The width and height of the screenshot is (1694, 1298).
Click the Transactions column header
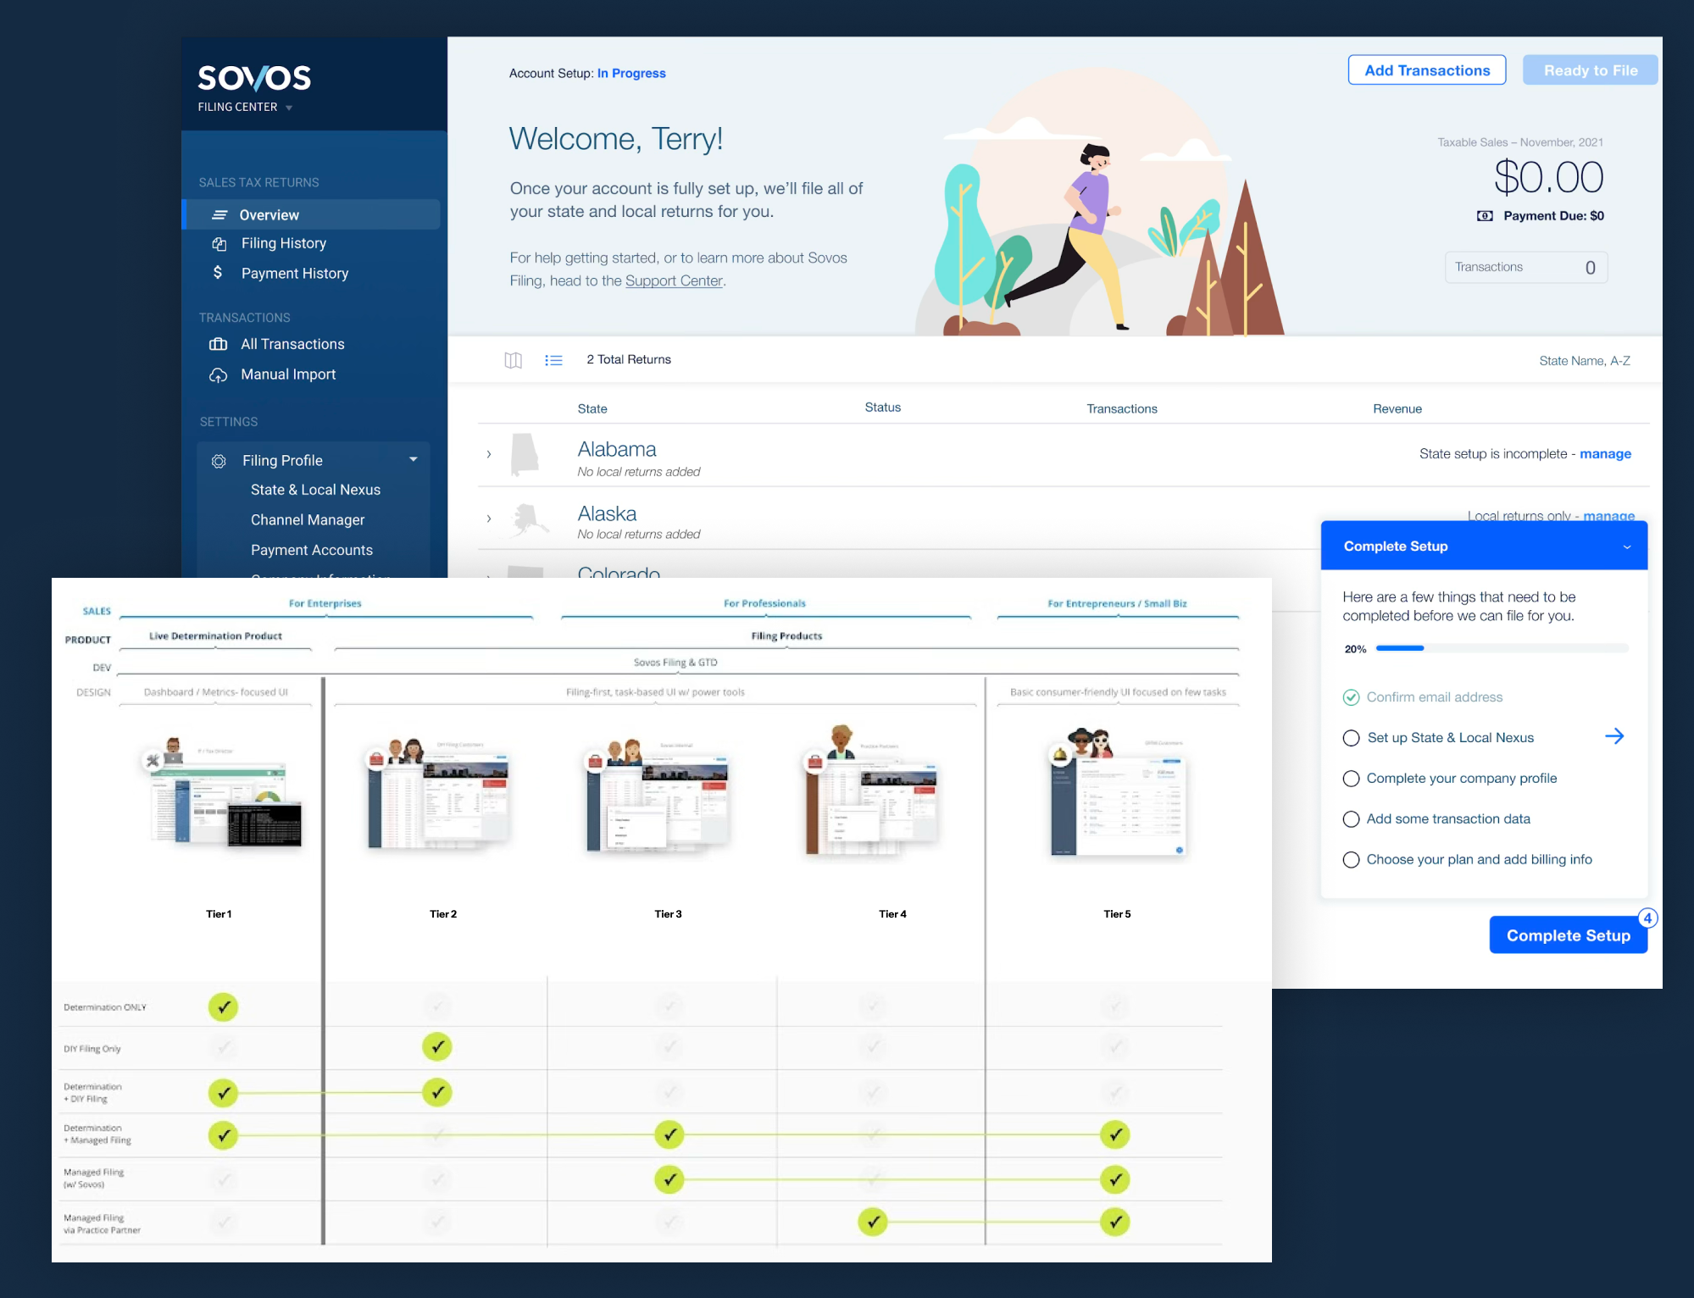(1122, 408)
